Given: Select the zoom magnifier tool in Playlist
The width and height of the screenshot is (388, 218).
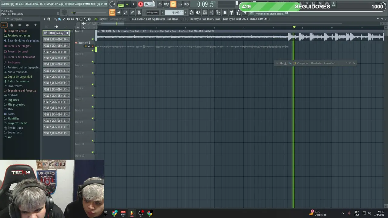Looking at the screenshot, I should 85,19.
